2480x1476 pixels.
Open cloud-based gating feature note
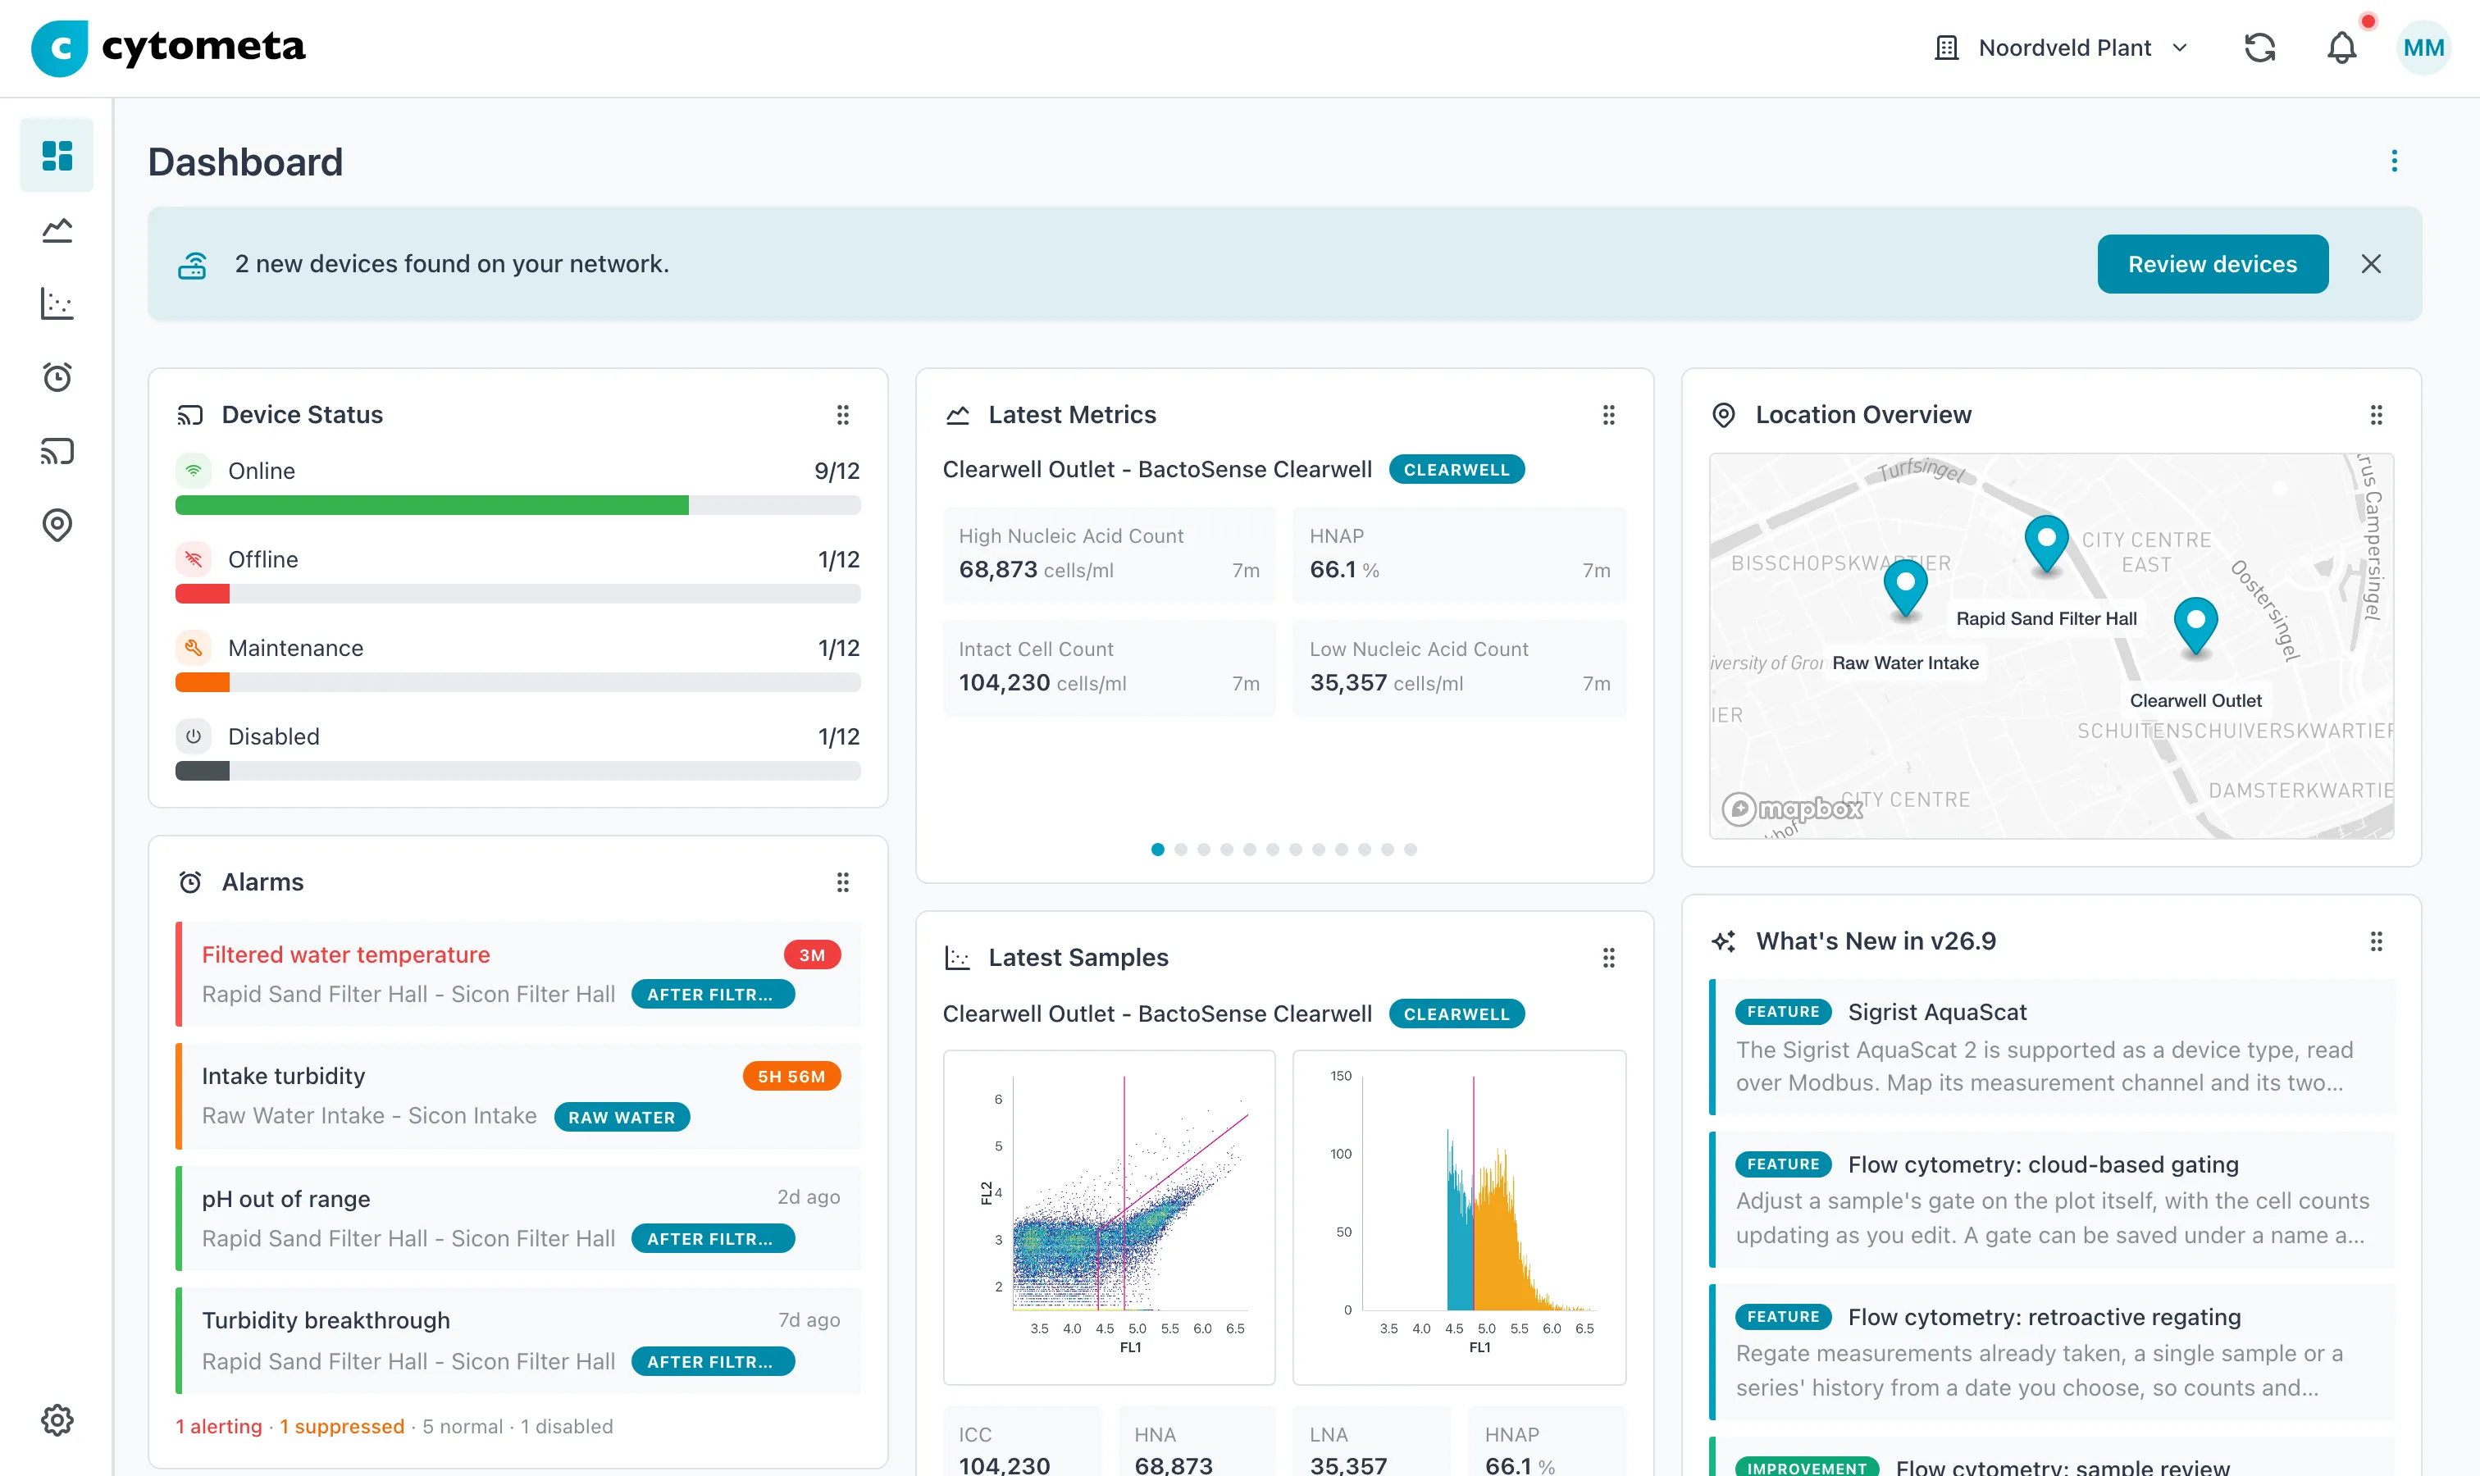[2051, 1200]
